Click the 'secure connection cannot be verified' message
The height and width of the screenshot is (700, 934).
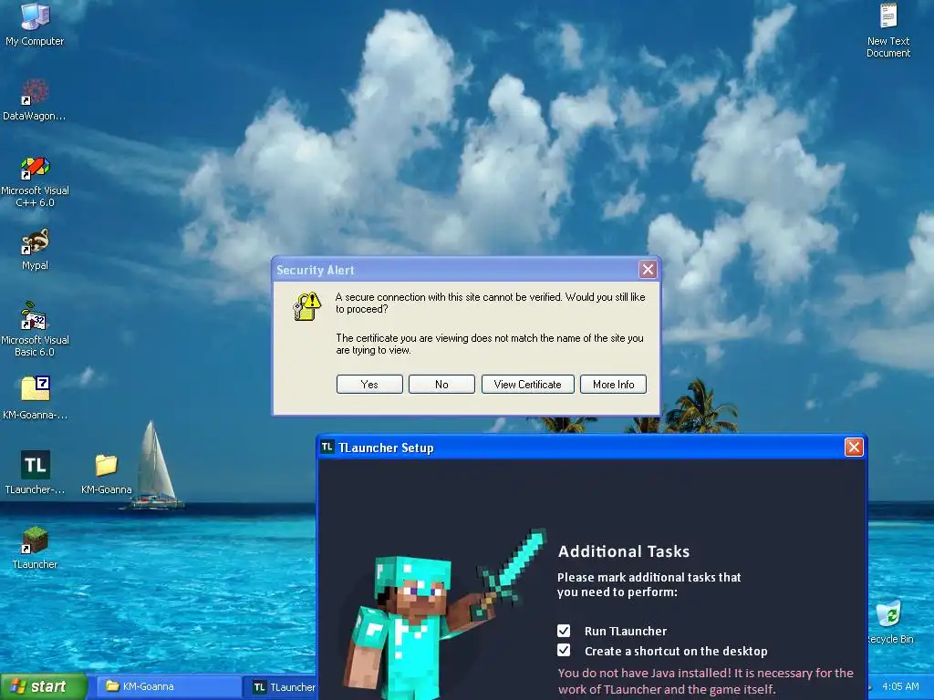tap(490, 303)
